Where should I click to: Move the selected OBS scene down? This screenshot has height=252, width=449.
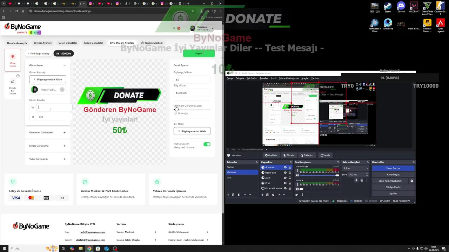click(250, 195)
